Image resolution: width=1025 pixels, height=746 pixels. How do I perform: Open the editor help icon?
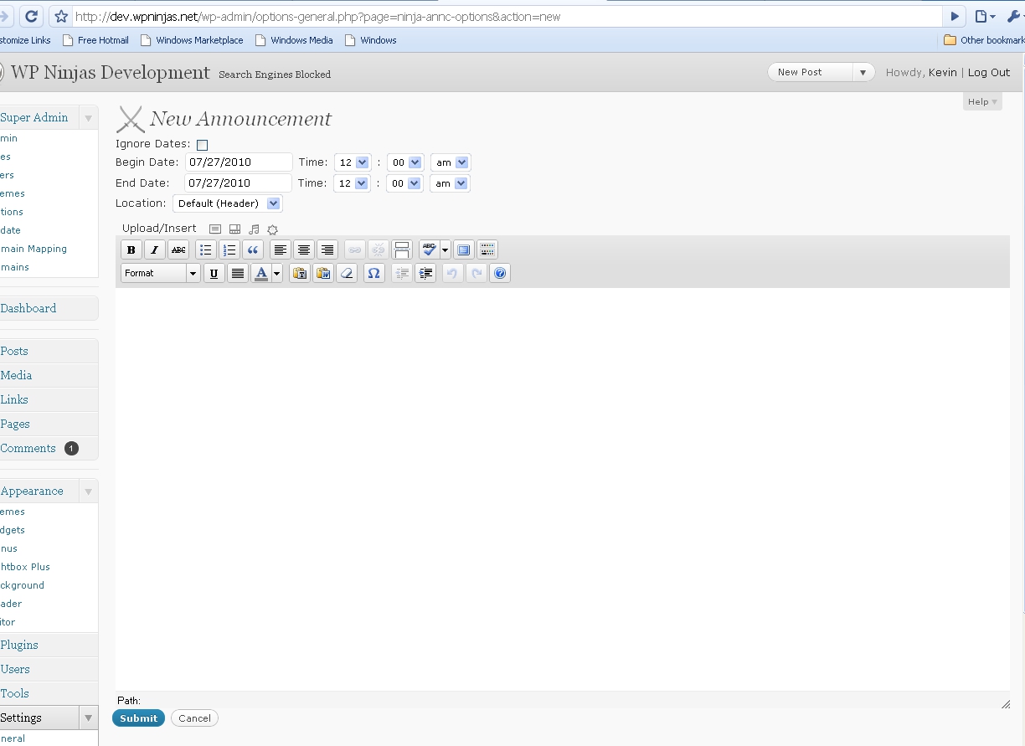(x=500, y=273)
